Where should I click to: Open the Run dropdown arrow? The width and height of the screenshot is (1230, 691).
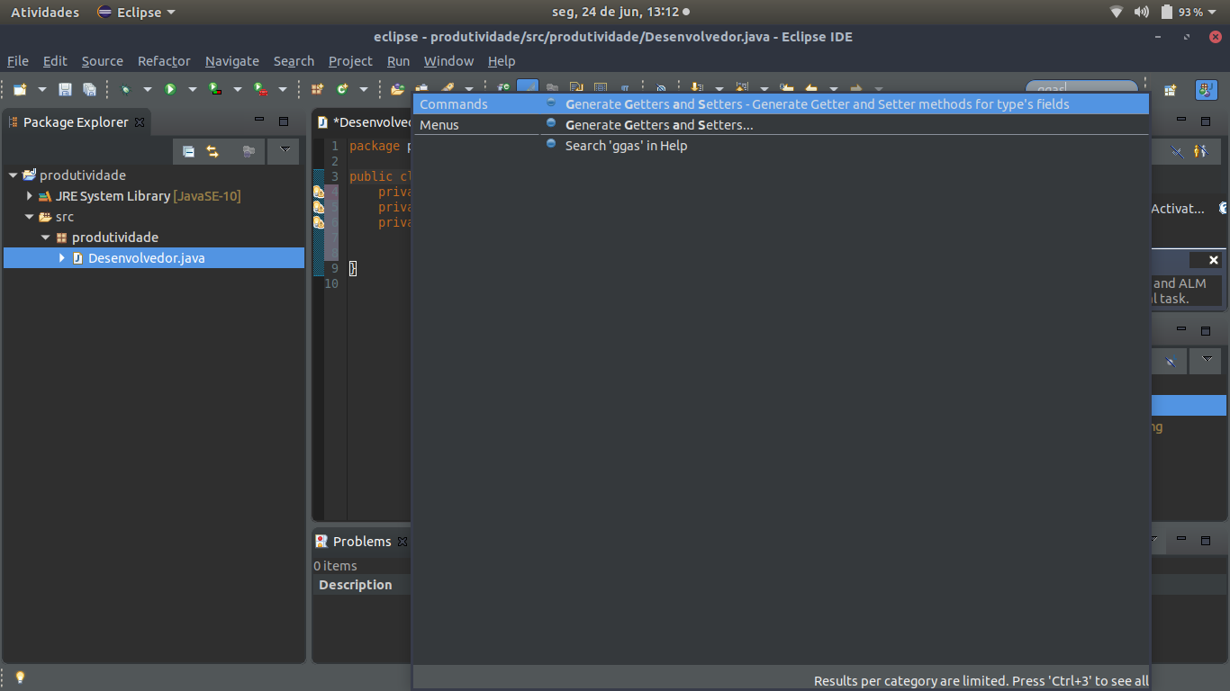click(x=192, y=89)
